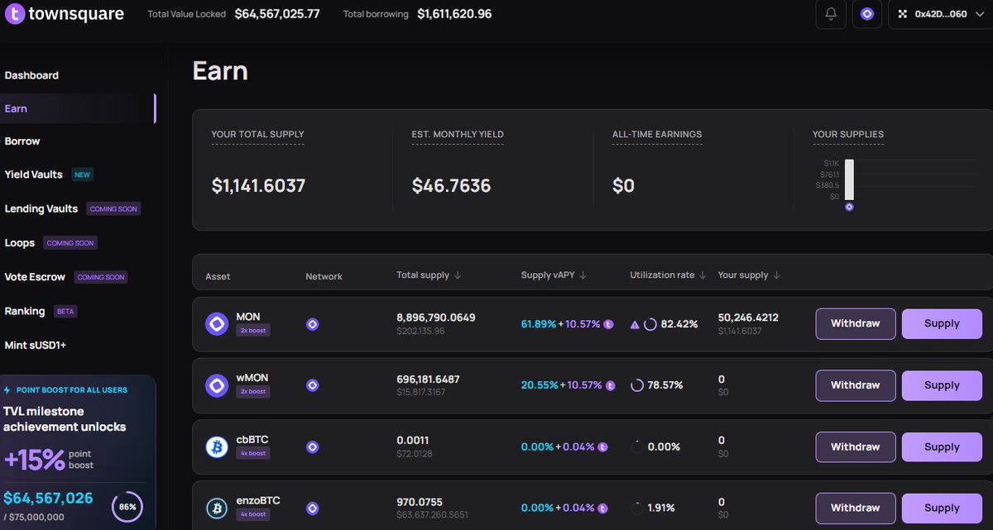The height and width of the screenshot is (530, 993).
Task: Withdraw from wMON pool
Action: click(x=856, y=385)
